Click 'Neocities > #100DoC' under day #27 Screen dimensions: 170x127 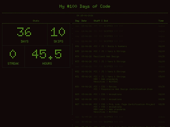coord(106,112)
